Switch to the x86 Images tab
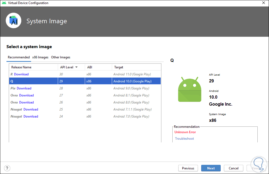Screen dimensions: 269x174 (40, 57)
